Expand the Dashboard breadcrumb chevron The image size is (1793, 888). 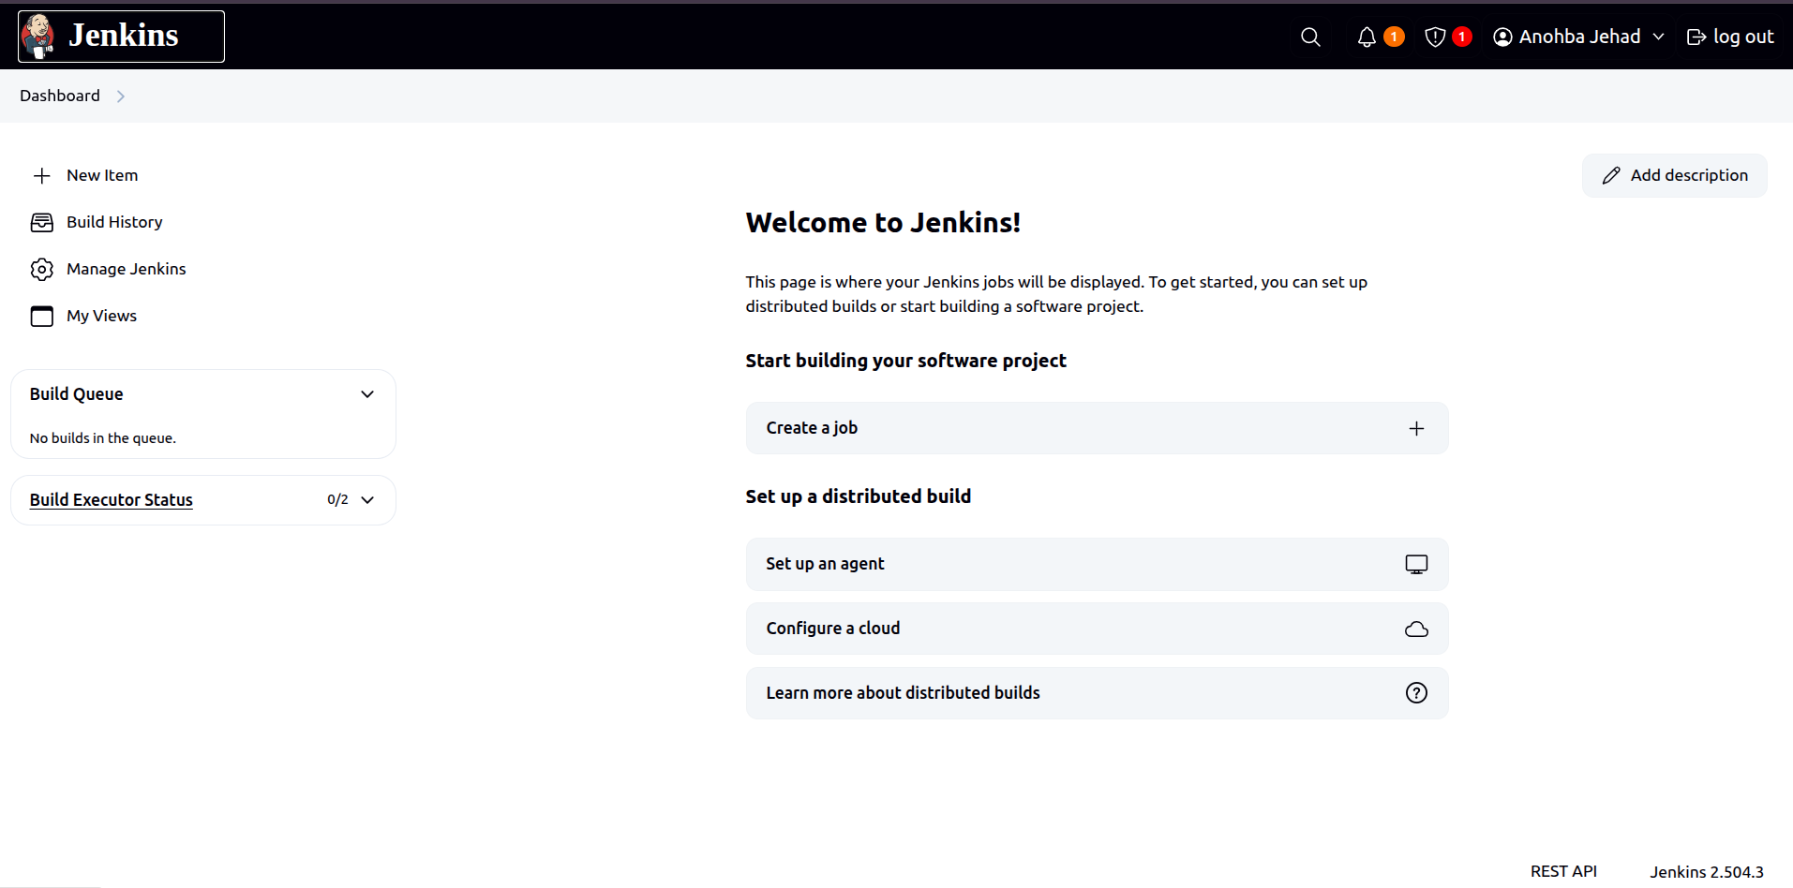click(x=121, y=96)
